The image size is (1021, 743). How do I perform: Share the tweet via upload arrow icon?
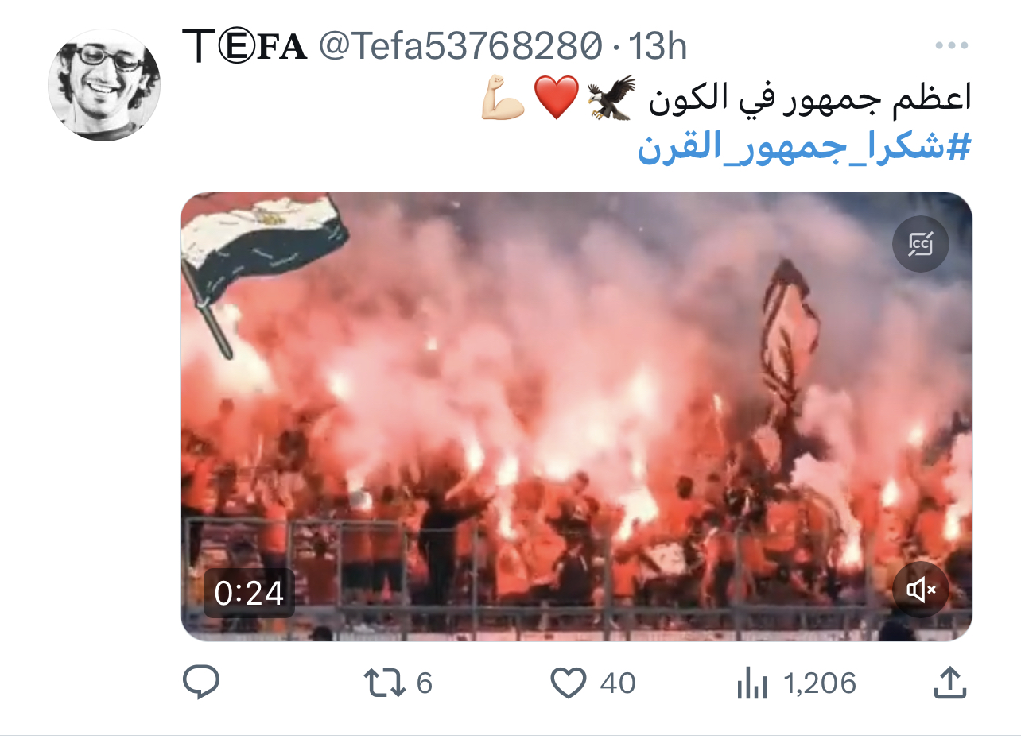pos(949,683)
